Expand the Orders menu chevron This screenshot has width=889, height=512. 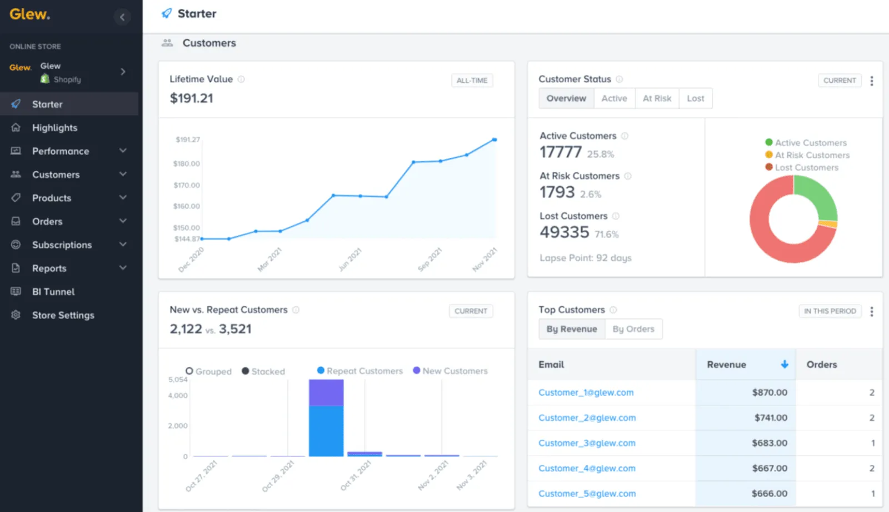pyautogui.click(x=123, y=221)
